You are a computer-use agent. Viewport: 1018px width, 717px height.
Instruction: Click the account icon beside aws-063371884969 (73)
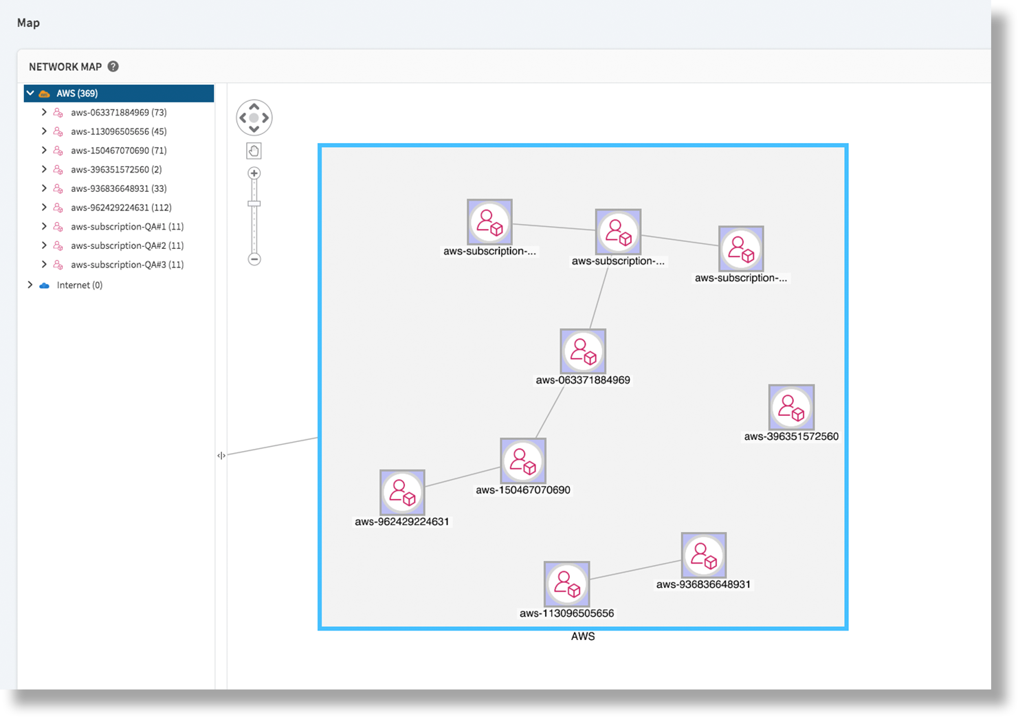(x=58, y=113)
